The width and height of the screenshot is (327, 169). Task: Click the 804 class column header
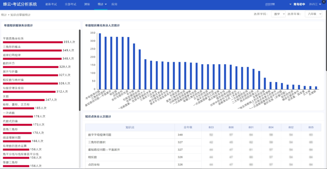(x=271, y=127)
